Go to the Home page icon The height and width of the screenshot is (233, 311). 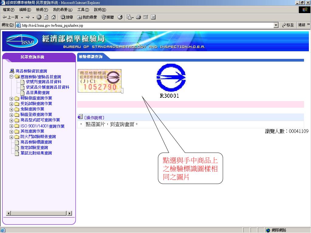coord(53,17)
